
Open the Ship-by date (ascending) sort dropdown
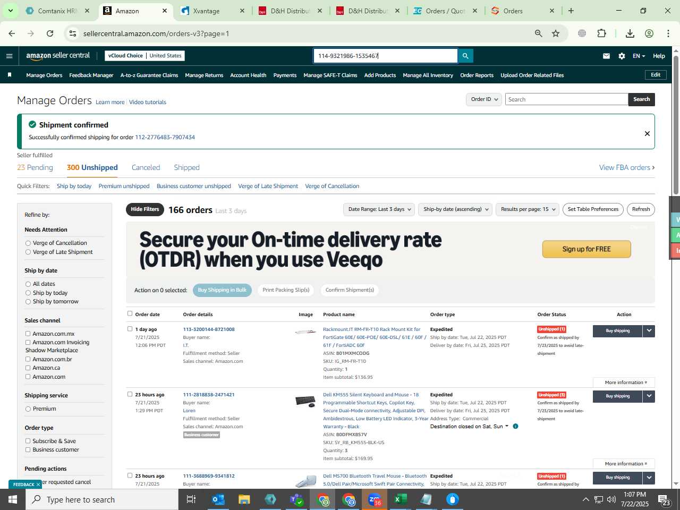tap(455, 209)
